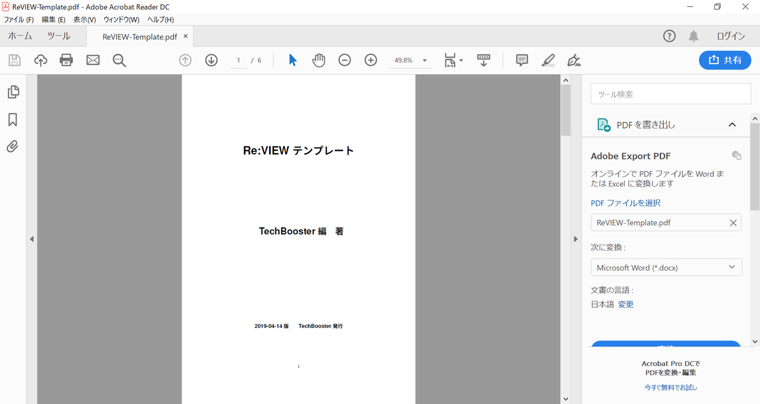Click 今すぐ無料でお試し link
This screenshot has height=404, width=760.
(x=671, y=387)
